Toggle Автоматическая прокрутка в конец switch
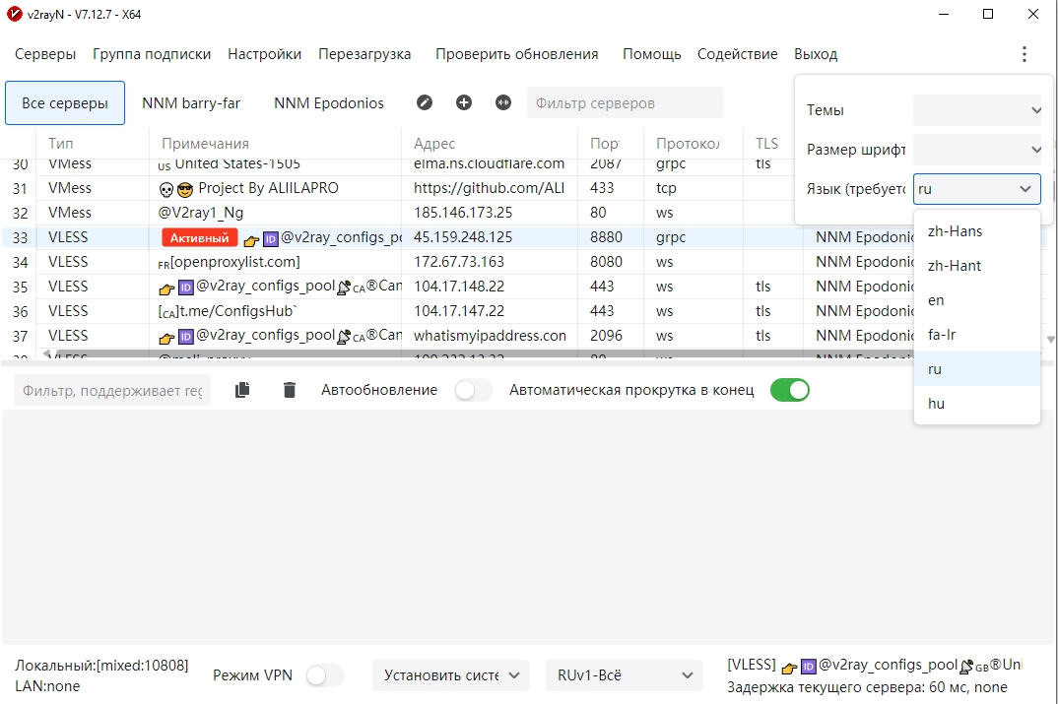 pos(789,391)
